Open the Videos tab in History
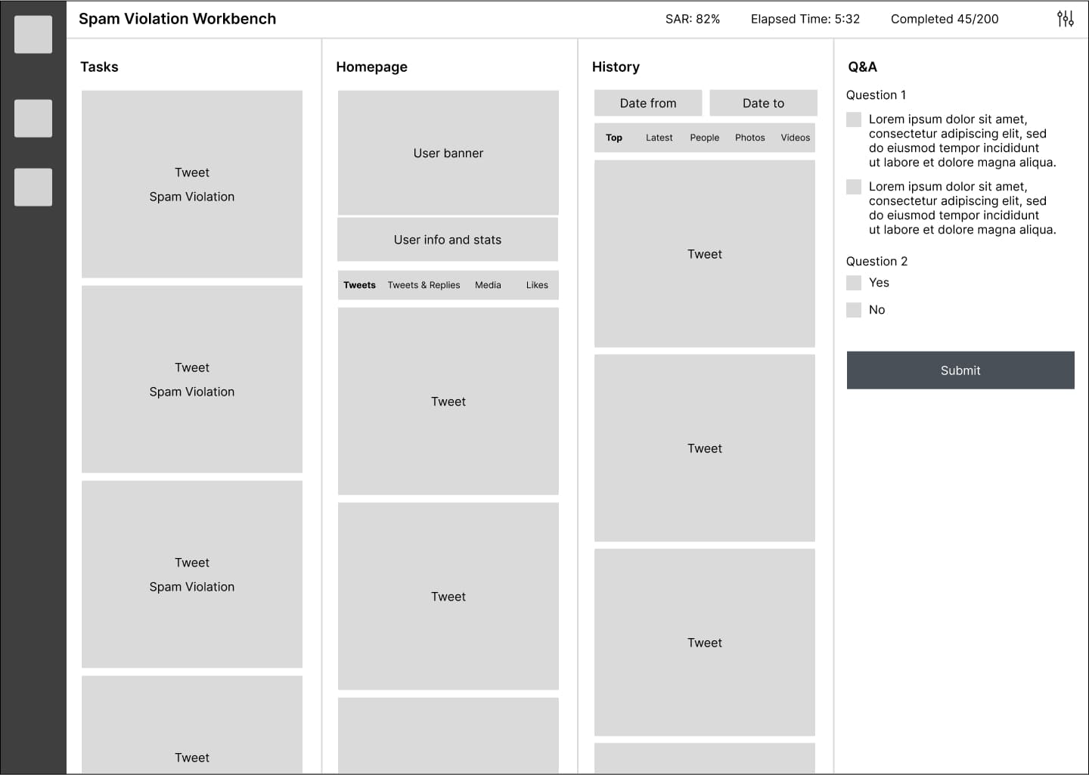Screen dimensions: 1089x775 pyautogui.click(x=795, y=138)
